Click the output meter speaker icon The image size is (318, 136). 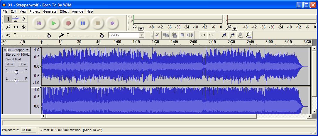point(135,27)
